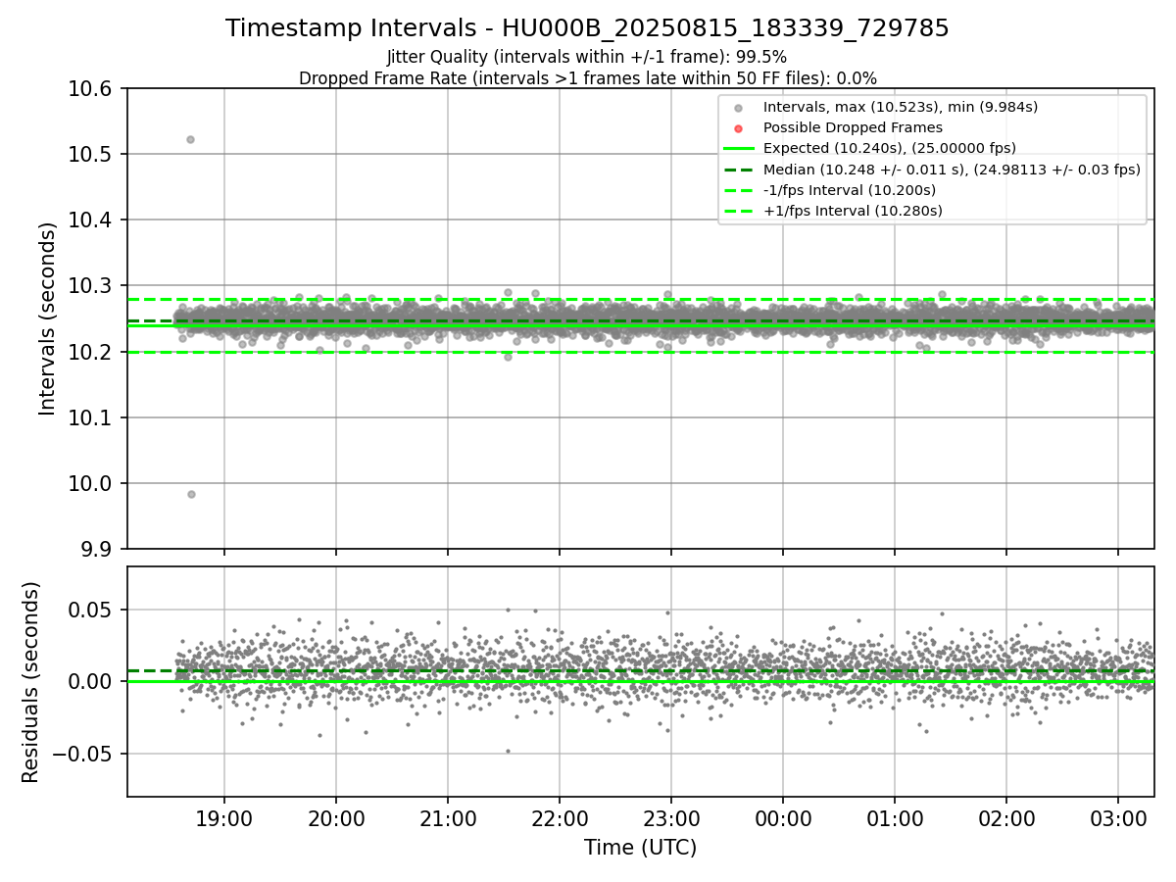Click legend entry 'Intervals, max (10.523s), min (9.984s)'
1176x882 pixels.
pyautogui.click(x=900, y=107)
